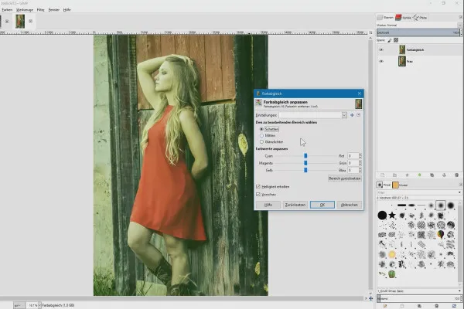Disable the Vorschau preview checkbox

(258, 194)
